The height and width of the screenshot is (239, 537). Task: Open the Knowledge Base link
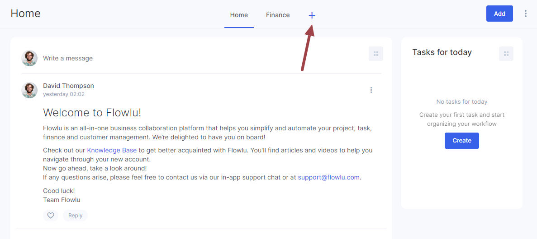coord(112,150)
